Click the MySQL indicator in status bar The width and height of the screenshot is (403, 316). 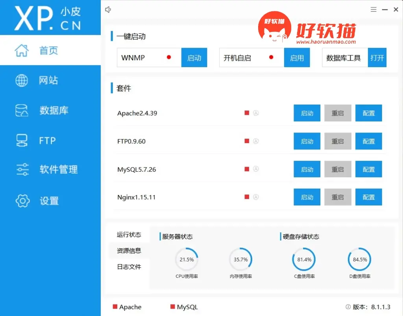tap(184, 307)
